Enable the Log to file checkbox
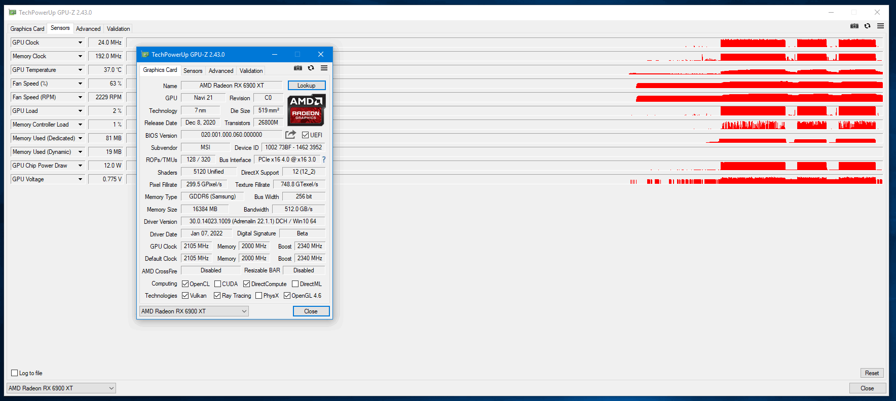896x401 pixels. [x=15, y=373]
